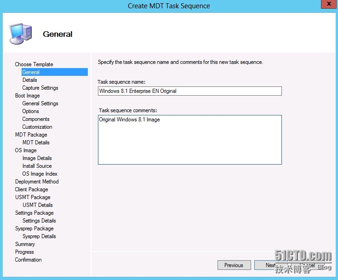Click into the Task sequence name field

189,91
